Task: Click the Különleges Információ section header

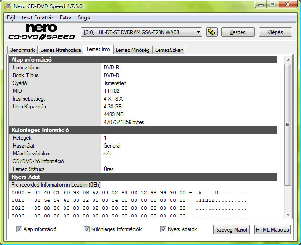Action: click(x=143, y=130)
